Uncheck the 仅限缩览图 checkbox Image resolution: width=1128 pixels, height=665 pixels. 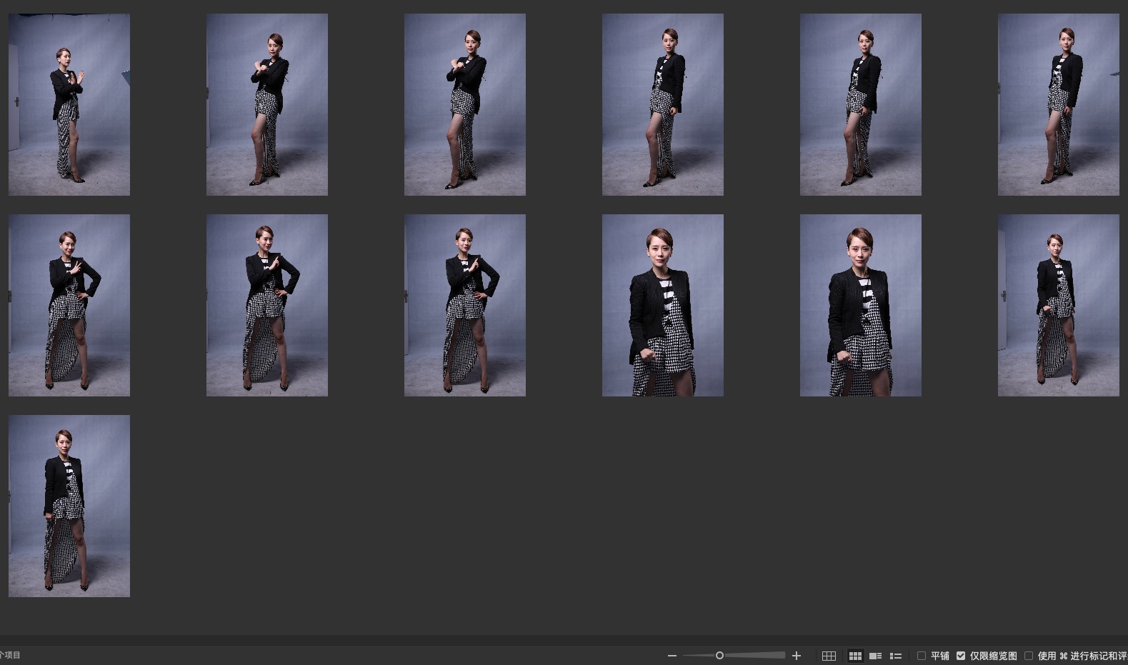961,656
